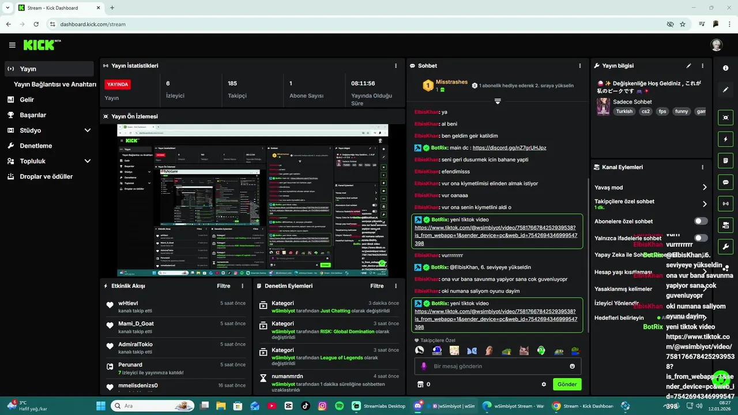Click the browser address bar

click(357, 24)
